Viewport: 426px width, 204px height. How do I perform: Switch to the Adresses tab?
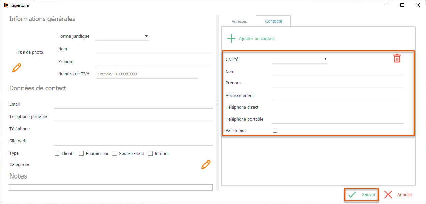[x=239, y=21]
